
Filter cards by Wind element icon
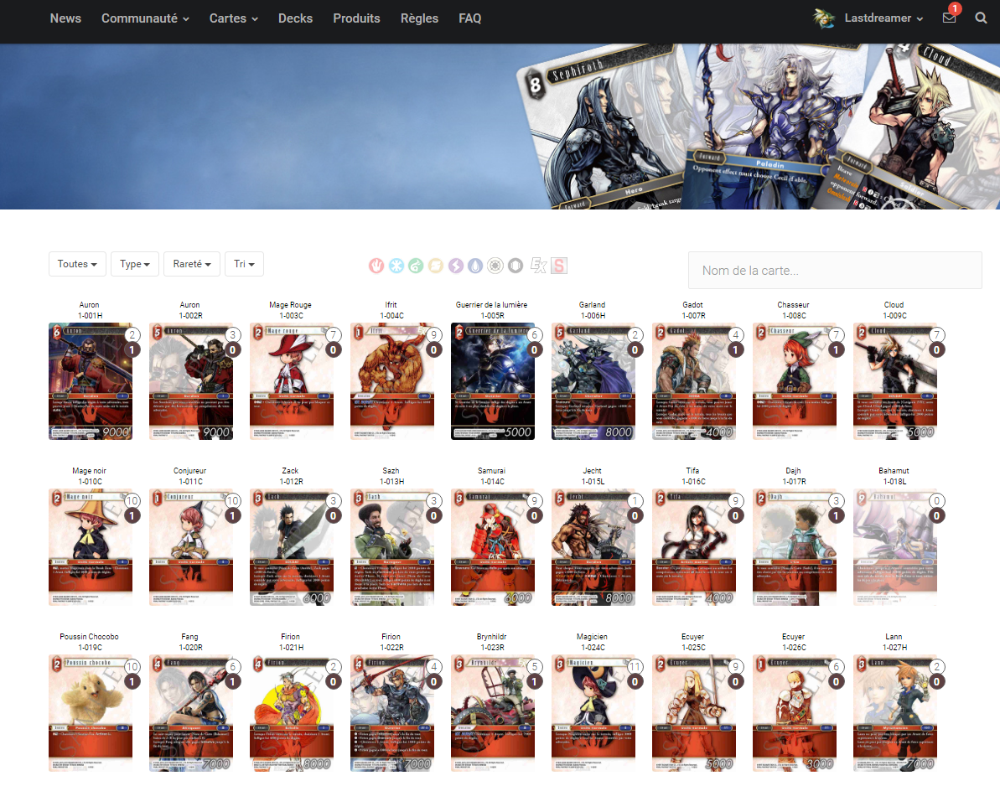pyautogui.click(x=416, y=266)
